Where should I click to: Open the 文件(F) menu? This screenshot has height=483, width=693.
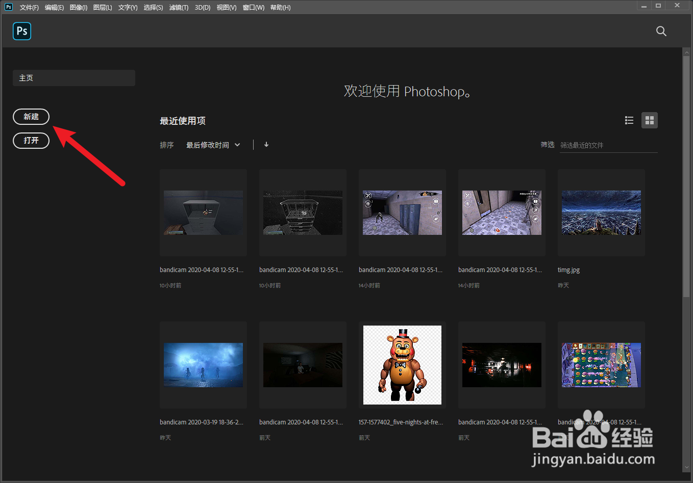click(x=29, y=7)
